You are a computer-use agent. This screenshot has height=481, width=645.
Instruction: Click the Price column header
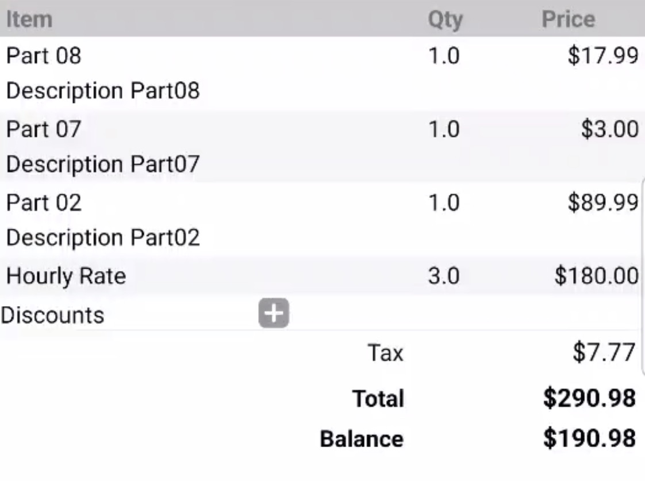[568, 19]
